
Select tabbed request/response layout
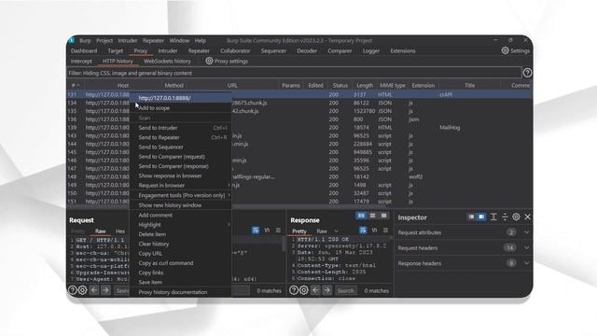(383, 216)
